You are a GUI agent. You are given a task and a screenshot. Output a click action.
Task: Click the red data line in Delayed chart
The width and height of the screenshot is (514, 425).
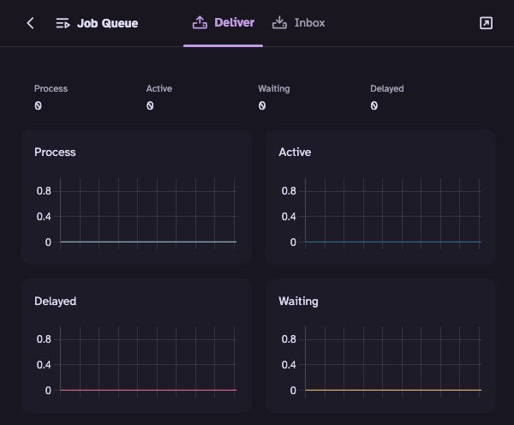click(x=148, y=390)
